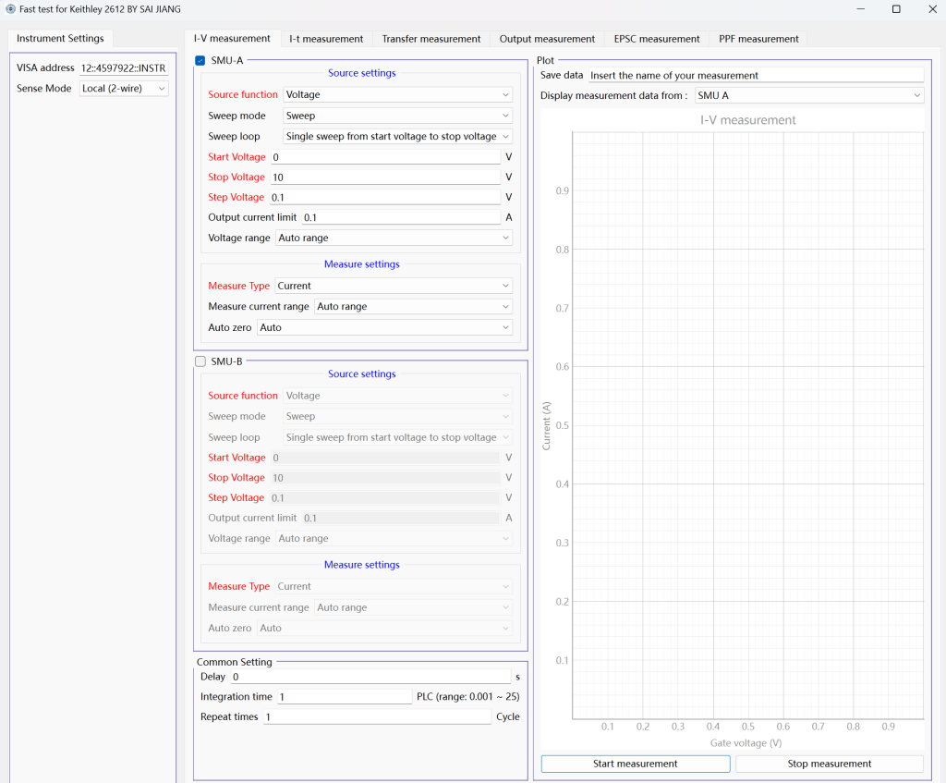Viewport: 946px width, 783px height.
Task: Click SMU-A Stop Voltage field
Action: [385, 177]
